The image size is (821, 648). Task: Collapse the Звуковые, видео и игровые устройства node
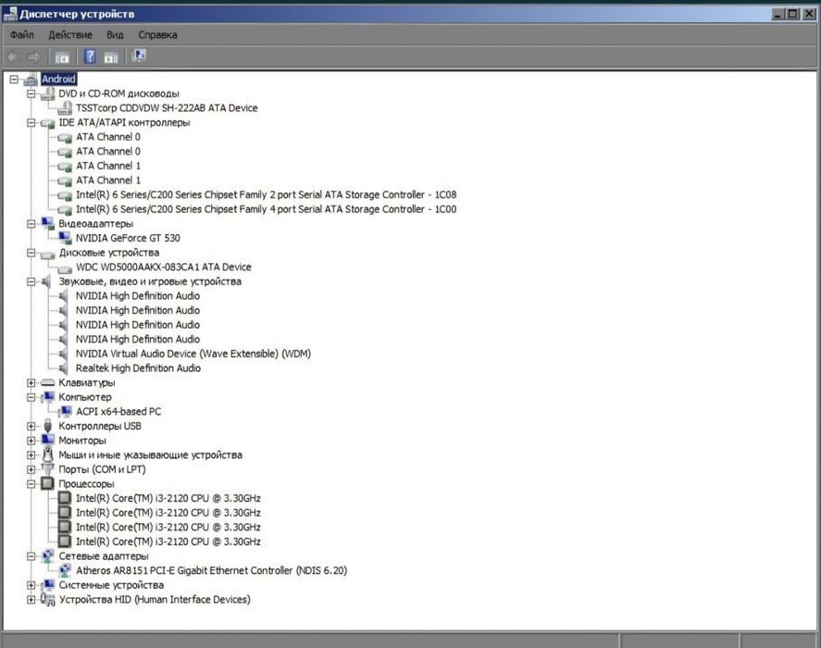pos(31,281)
